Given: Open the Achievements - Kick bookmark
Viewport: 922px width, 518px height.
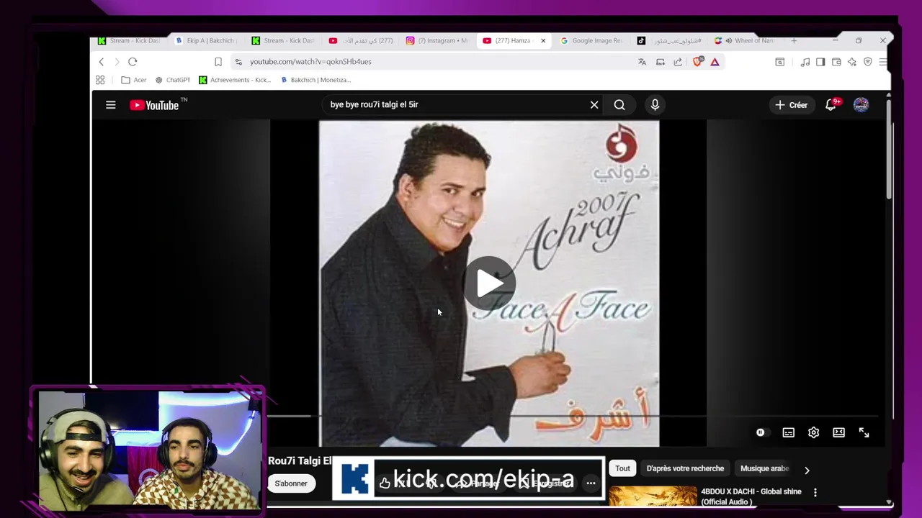Looking at the screenshot, I should tap(235, 80).
